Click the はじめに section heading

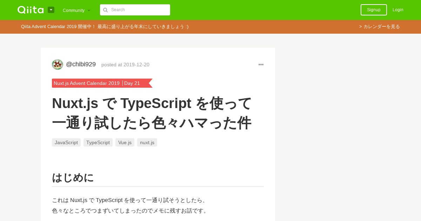pos(73,178)
